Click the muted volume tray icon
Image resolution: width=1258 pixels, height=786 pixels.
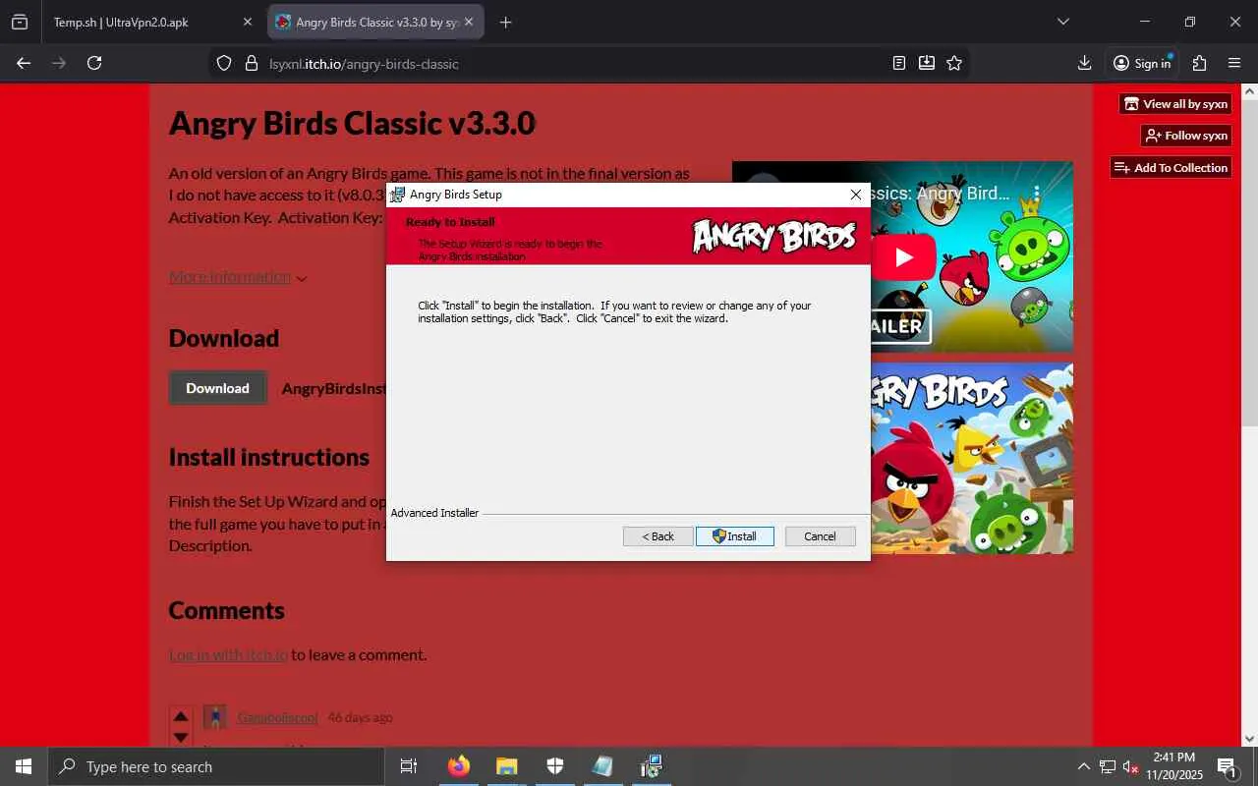1131,766
